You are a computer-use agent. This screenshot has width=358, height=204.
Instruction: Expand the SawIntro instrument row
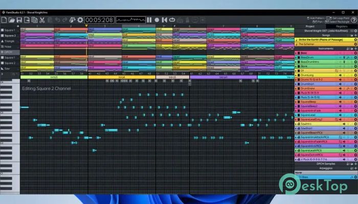(x=296, y=124)
